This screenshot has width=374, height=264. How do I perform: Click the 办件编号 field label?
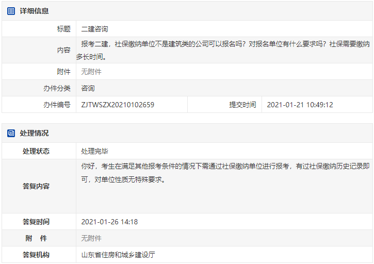(57, 105)
